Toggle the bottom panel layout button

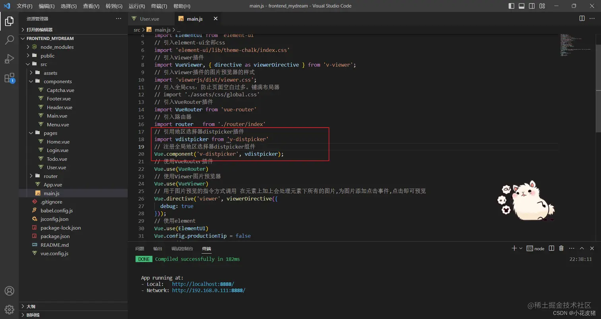point(522,6)
